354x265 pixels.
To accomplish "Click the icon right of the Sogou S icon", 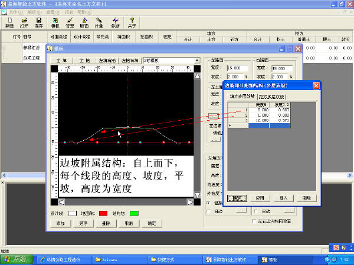I will [x=343, y=248].
